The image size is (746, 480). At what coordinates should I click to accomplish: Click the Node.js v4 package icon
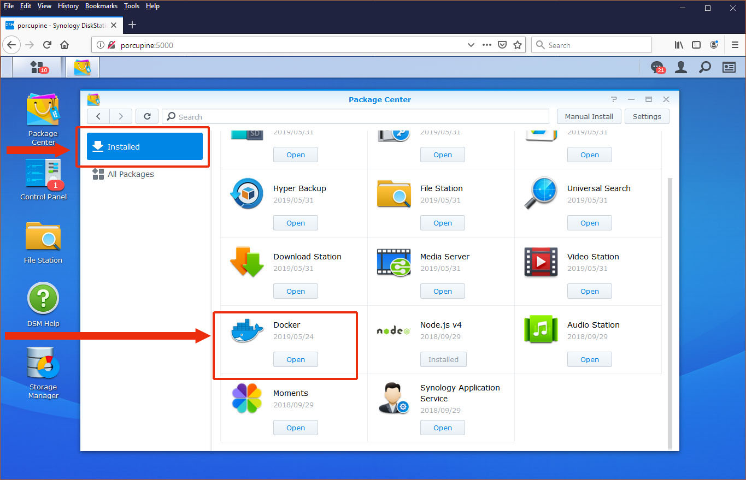pyautogui.click(x=393, y=330)
